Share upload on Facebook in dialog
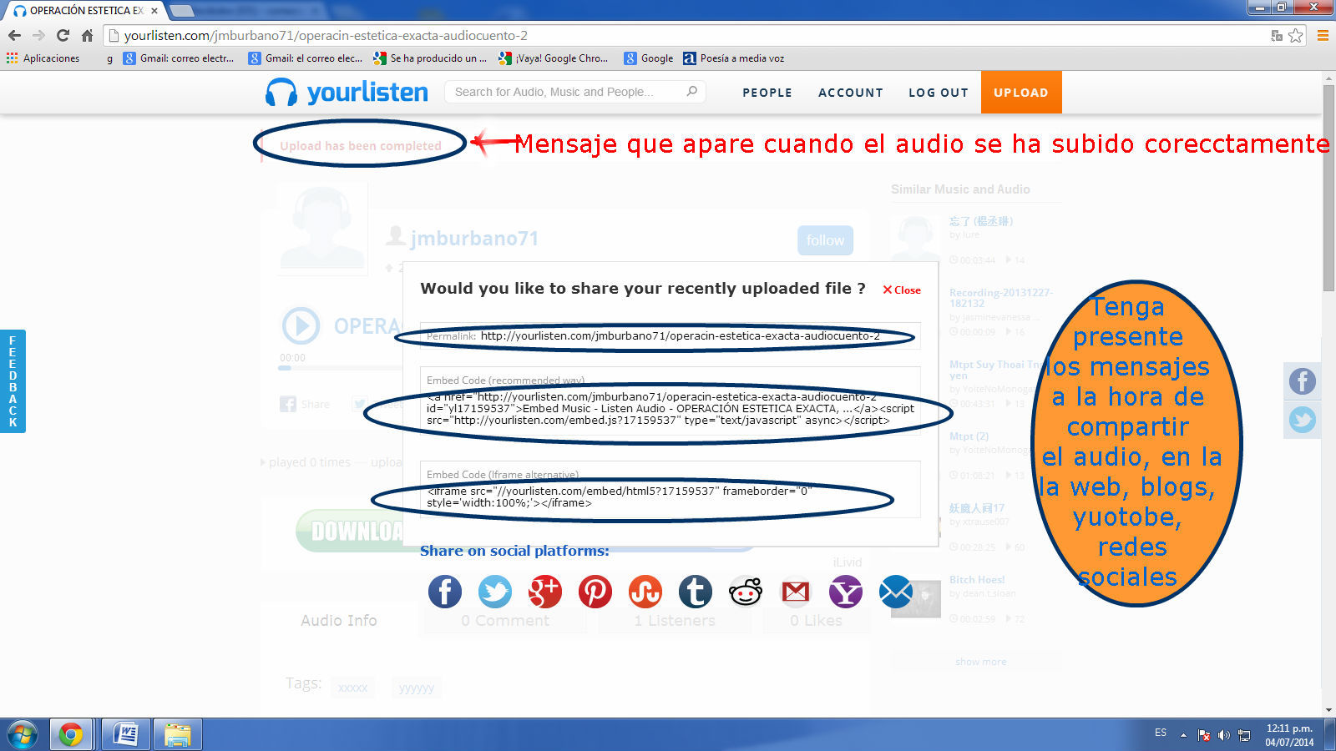1336x751 pixels. [445, 592]
